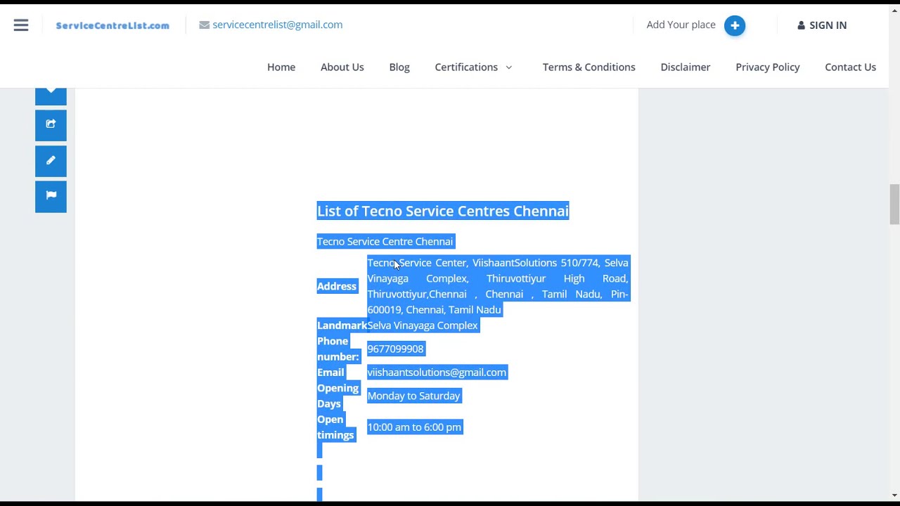
Task: Click the user icon beside SIGN IN
Action: 801,25
